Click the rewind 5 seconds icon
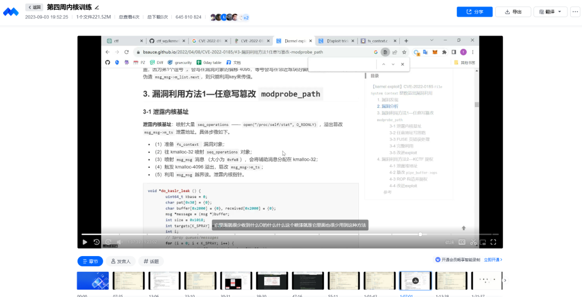Screen dimensions: 582x297 pos(96,242)
